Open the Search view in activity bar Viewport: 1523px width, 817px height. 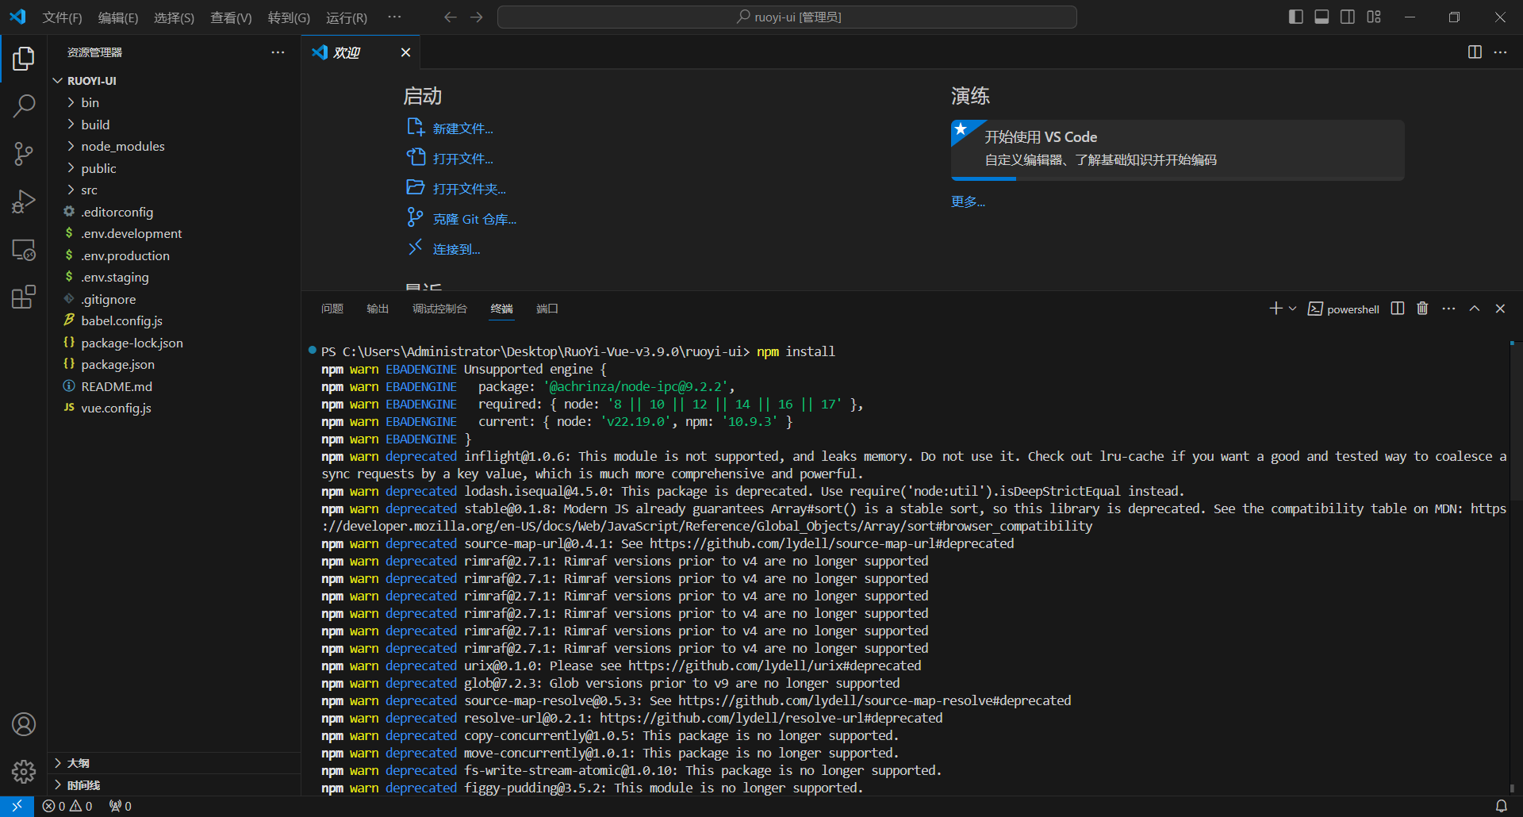click(24, 105)
